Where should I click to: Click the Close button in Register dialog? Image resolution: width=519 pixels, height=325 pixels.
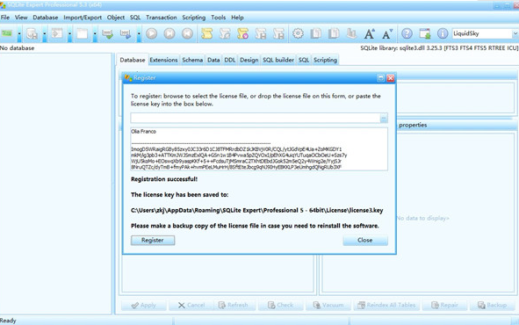tap(365, 241)
